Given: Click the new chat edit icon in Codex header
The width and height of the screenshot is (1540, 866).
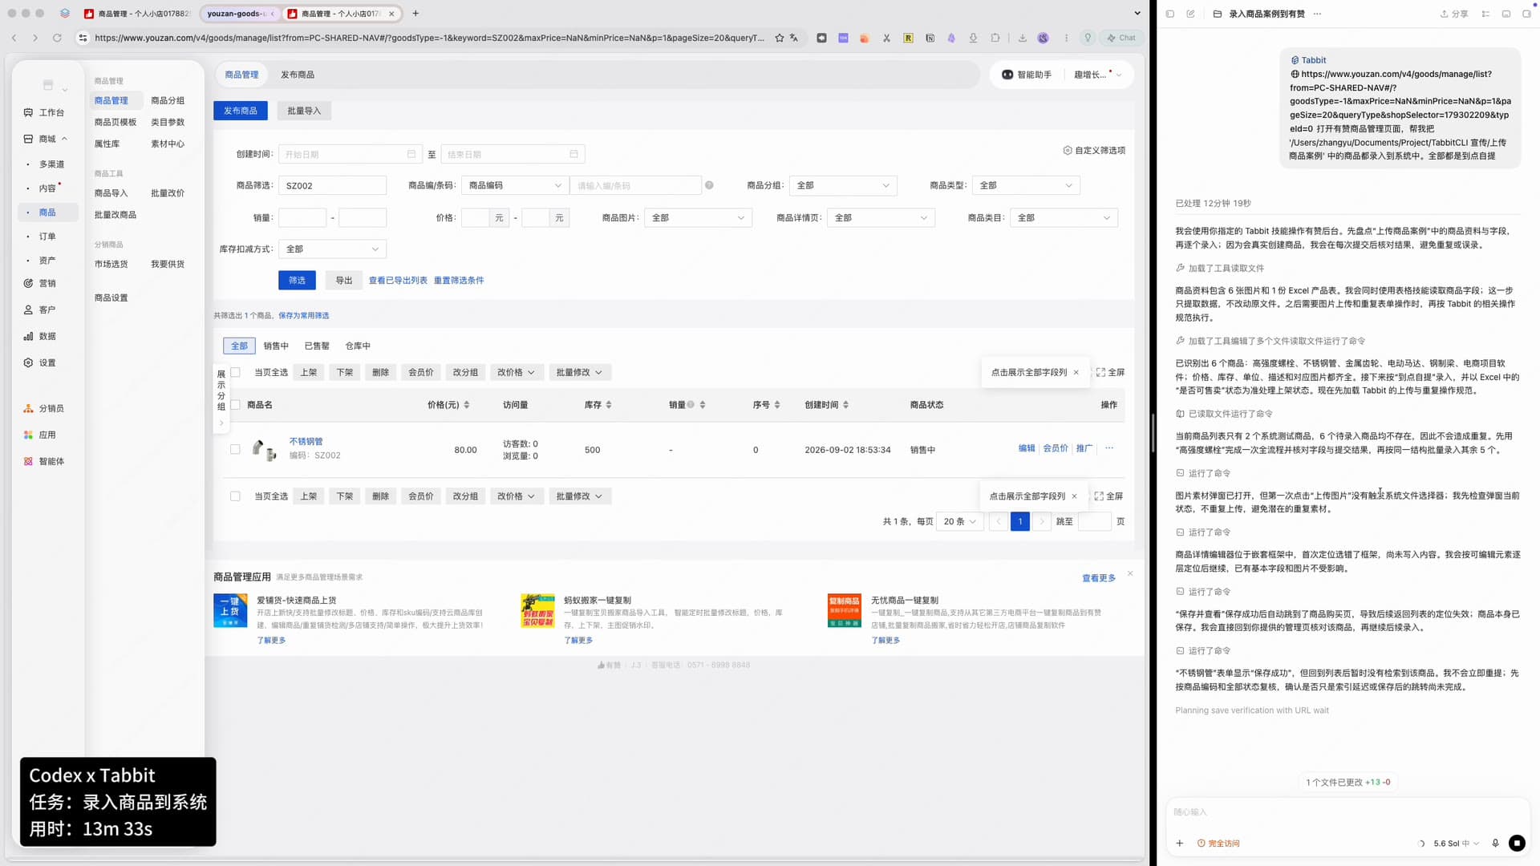Looking at the screenshot, I should pos(1190,14).
